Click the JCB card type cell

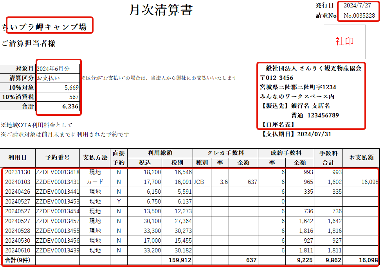tap(202, 182)
